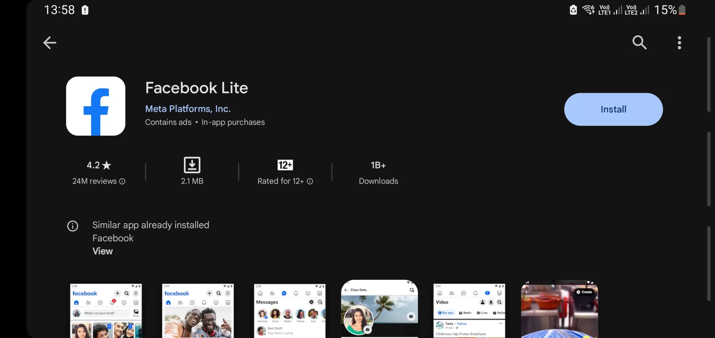This screenshot has height=338, width=715.
Task: Tap the battery percentage in status bar
Action: pos(665,10)
